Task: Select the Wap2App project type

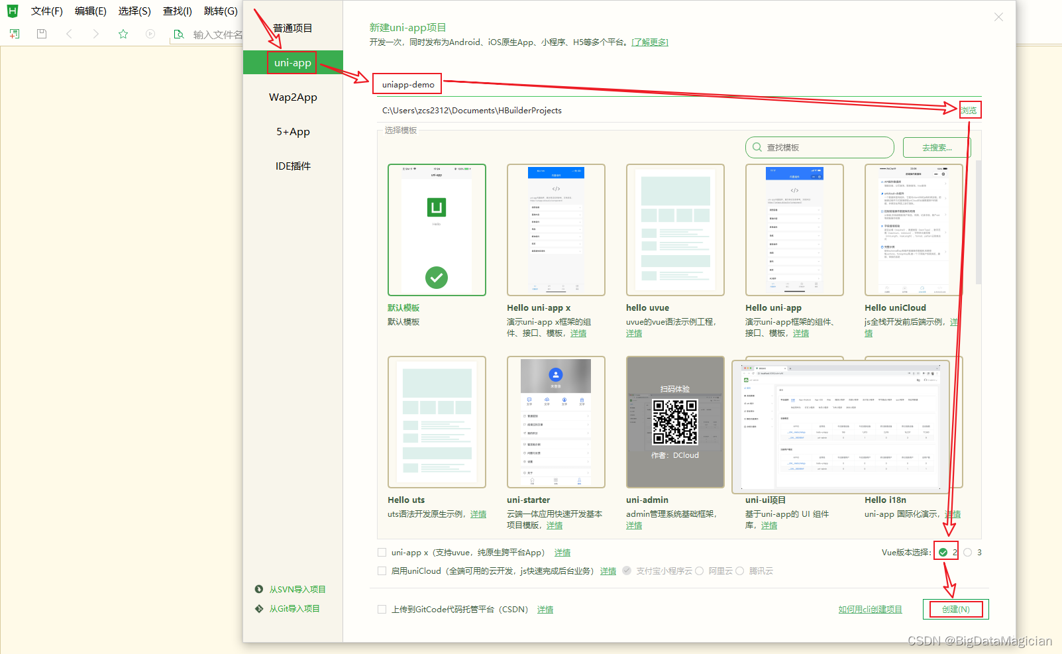Action: (293, 97)
